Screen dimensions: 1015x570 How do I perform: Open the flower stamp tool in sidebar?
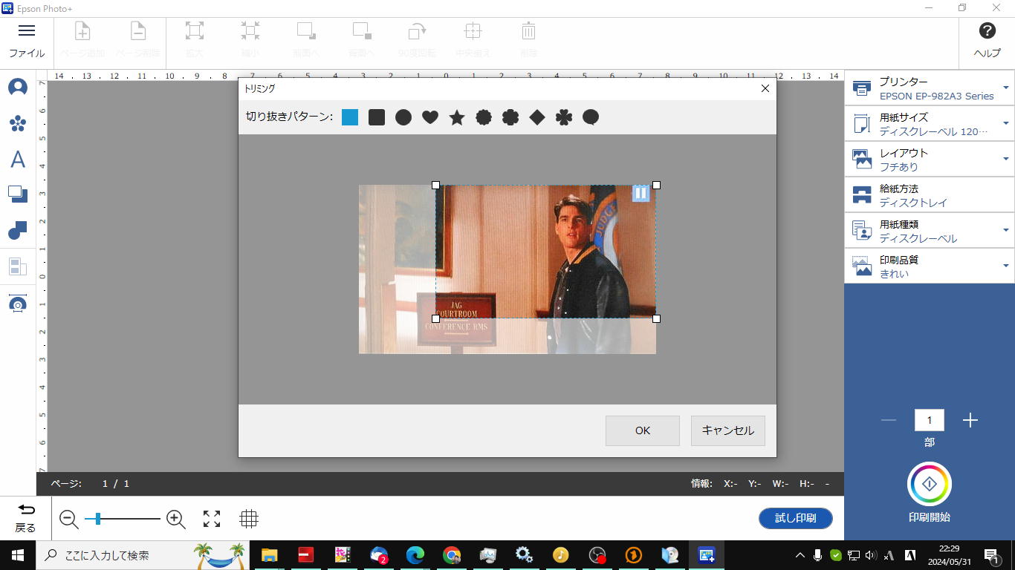18,123
